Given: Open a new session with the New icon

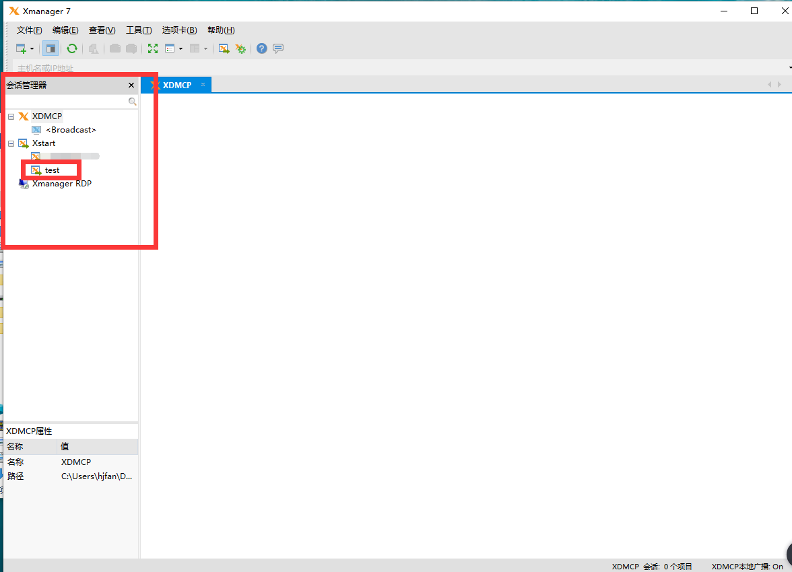Looking at the screenshot, I should [20, 48].
